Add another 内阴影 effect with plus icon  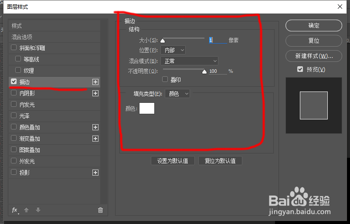click(x=95, y=93)
